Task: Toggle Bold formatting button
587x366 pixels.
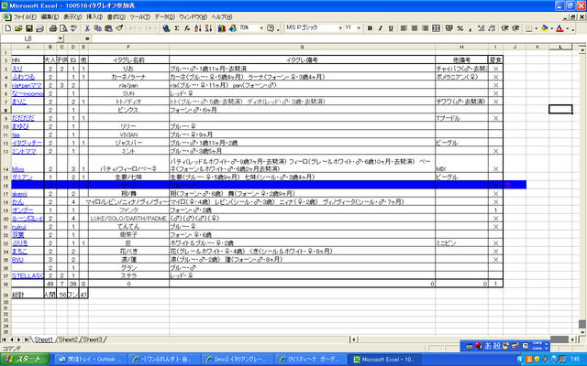Action: [370, 27]
